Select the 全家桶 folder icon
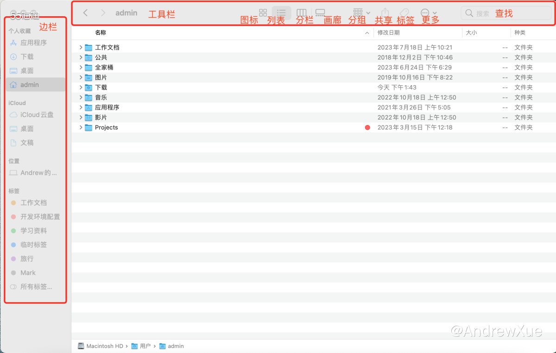556x353 pixels. tap(88, 67)
